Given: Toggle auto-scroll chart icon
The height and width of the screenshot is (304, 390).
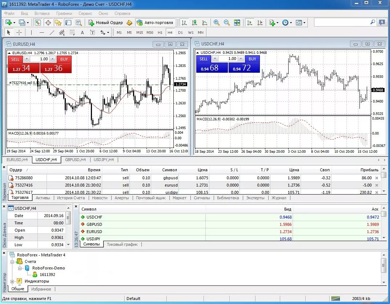Looking at the screenshot, I should click(249, 23).
